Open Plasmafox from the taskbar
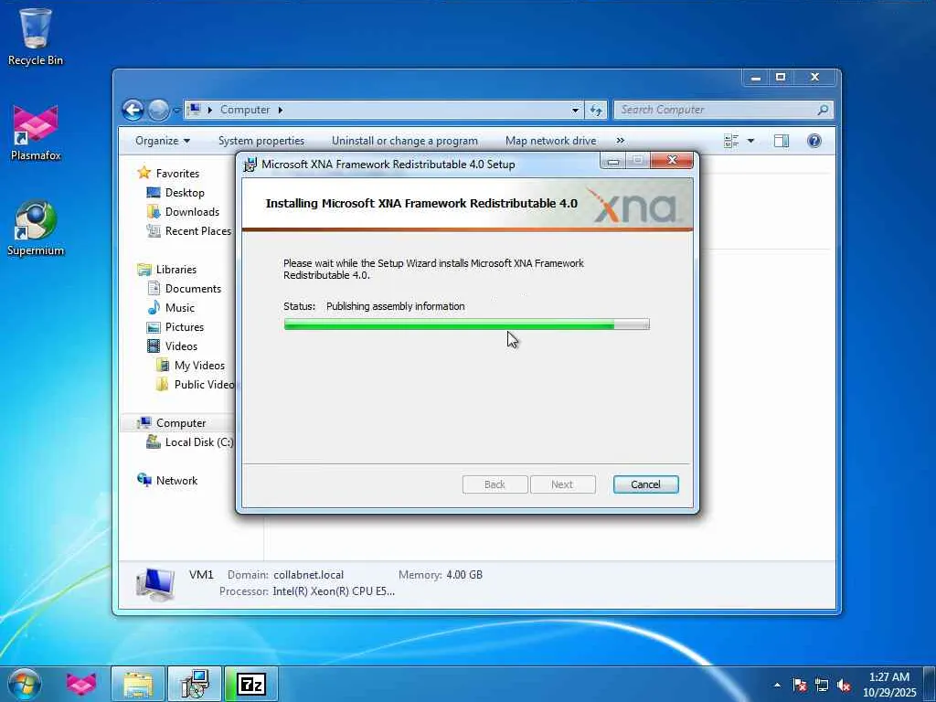 click(81, 684)
